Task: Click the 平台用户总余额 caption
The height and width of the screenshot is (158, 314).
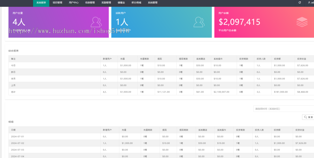Action: point(227,30)
